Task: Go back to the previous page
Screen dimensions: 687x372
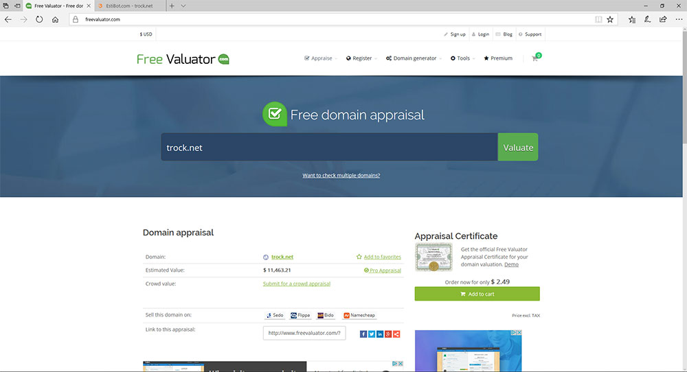Action: pos(8,19)
